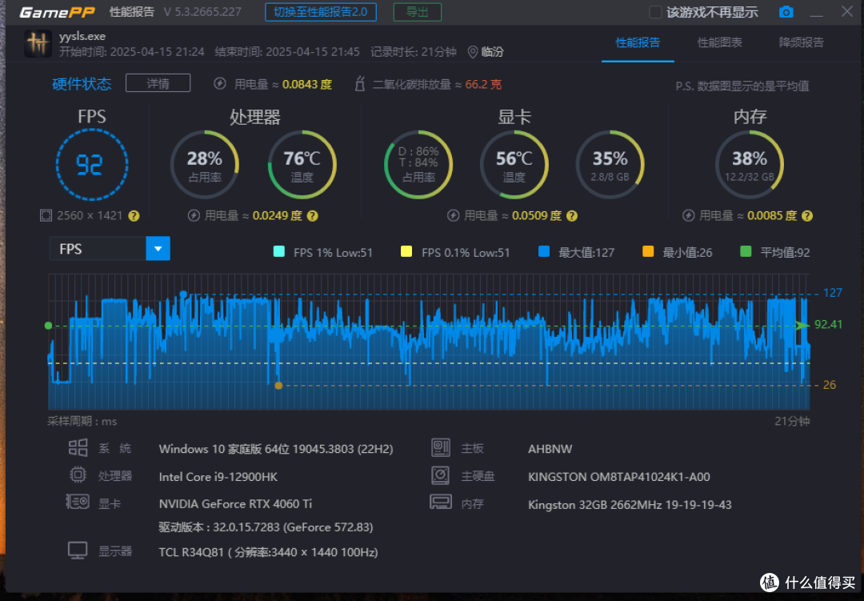Viewport: 864px width, 601px height.
Task: Click the 驱动版本 driver version line
Action: click(266, 527)
